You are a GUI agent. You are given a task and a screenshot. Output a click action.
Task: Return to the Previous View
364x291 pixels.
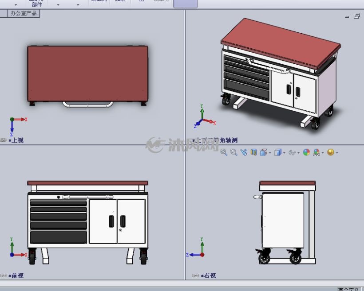[244, 152]
